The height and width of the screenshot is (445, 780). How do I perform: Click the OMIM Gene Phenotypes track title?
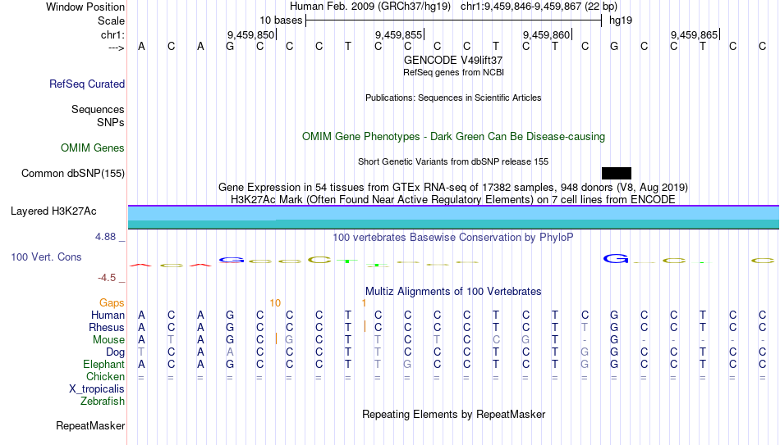click(x=453, y=137)
